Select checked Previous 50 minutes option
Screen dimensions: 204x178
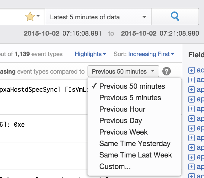[x=132, y=86]
